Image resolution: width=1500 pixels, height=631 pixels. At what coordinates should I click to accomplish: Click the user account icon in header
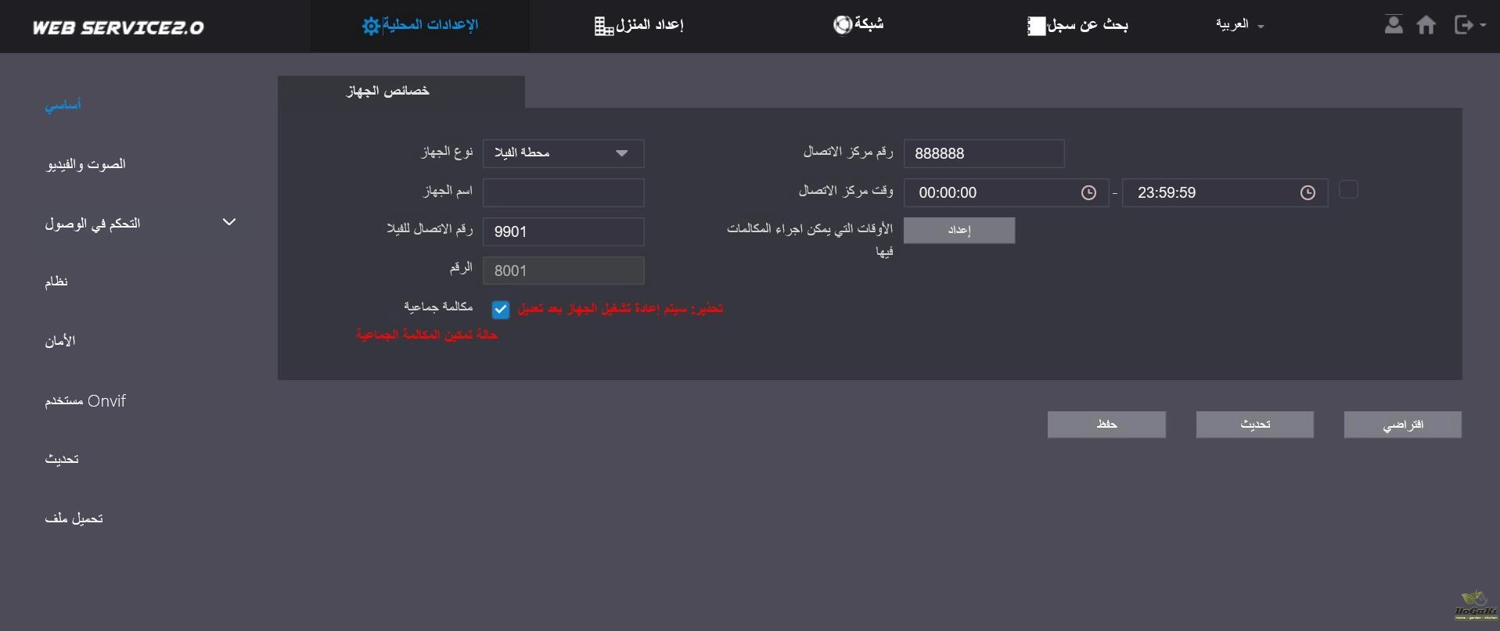[1393, 25]
